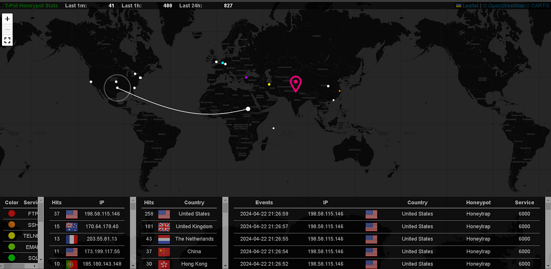Click the red FTP color swatch

[x=12, y=213]
